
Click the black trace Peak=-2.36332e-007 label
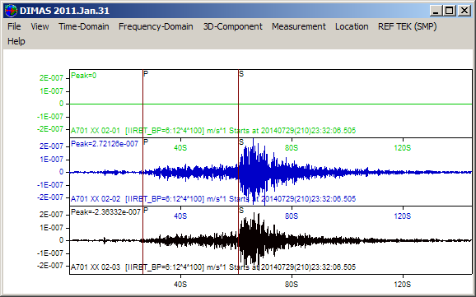click(x=106, y=211)
